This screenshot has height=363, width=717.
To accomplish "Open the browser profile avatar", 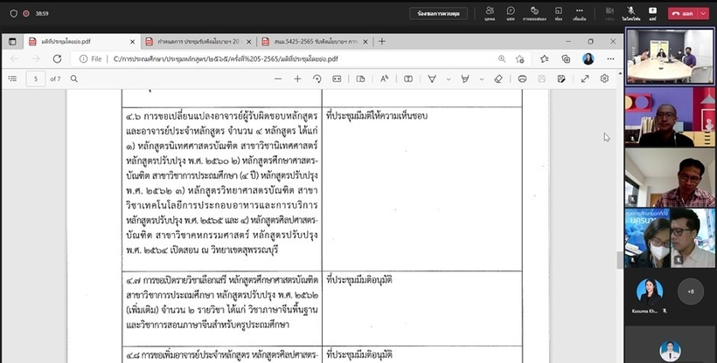I will pos(588,59).
